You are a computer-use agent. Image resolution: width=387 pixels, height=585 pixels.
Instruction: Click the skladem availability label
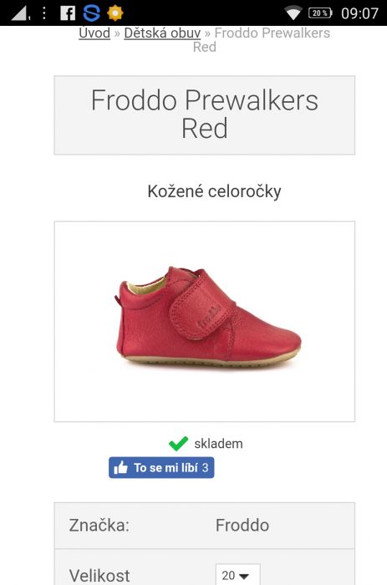point(218,444)
